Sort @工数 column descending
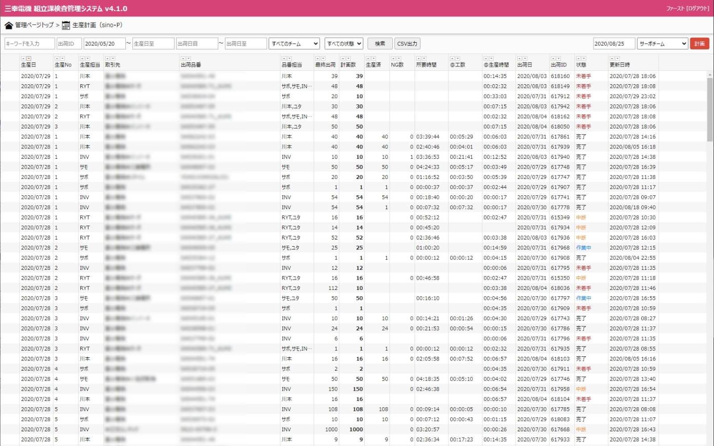Image resolution: width=714 pixels, height=446 pixels. 457,58
